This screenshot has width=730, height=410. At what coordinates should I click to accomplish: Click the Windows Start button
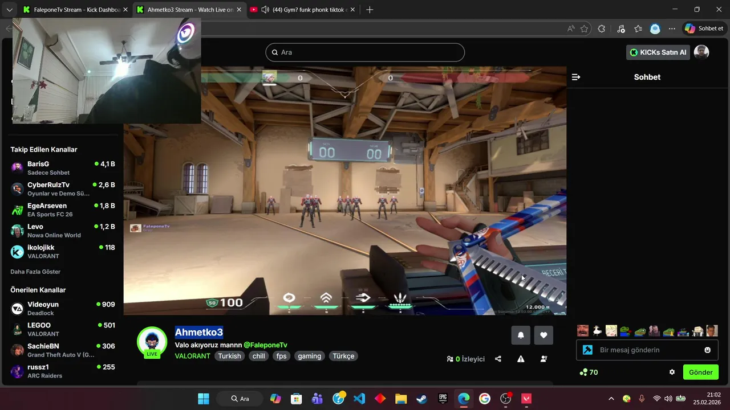(x=204, y=399)
